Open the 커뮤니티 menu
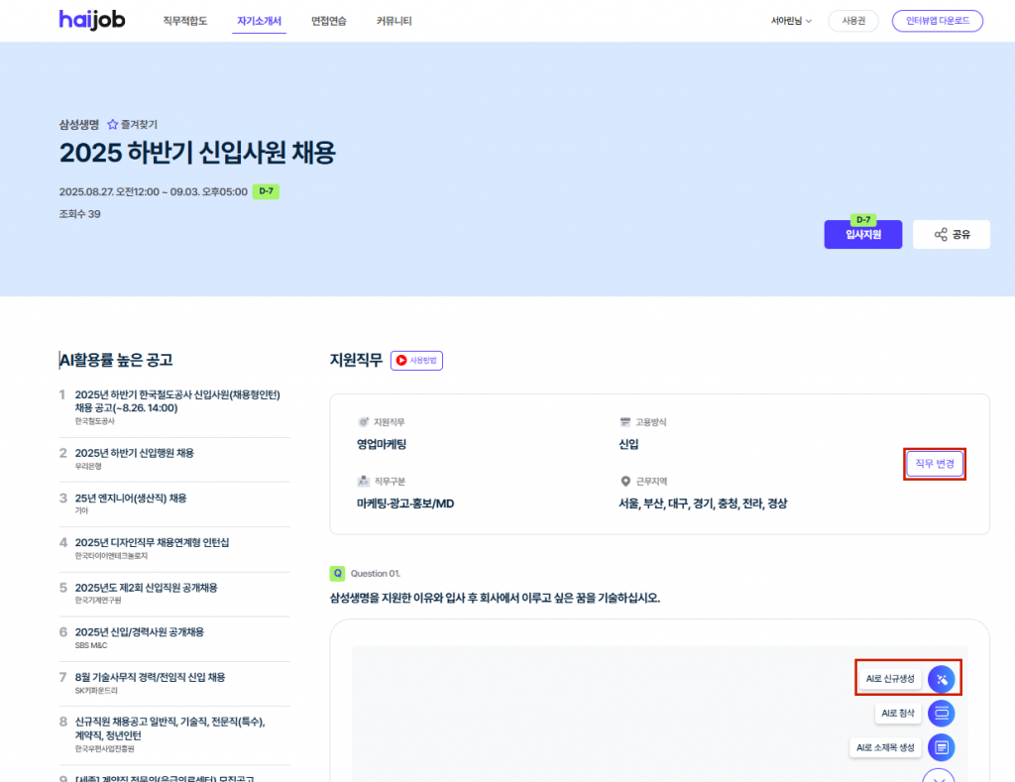 (x=395, y=21)
